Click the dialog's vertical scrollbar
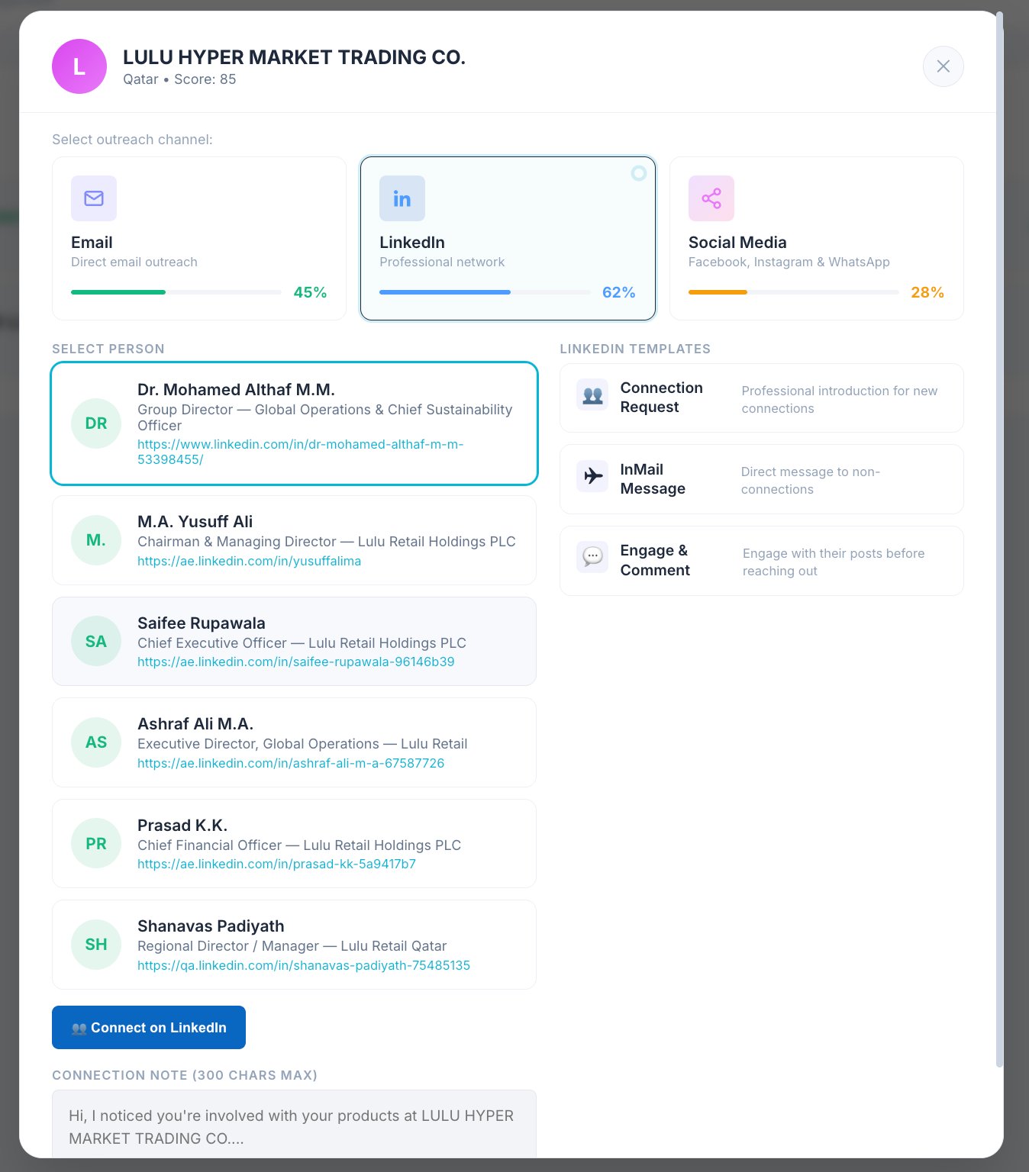 coord(1000,539)
